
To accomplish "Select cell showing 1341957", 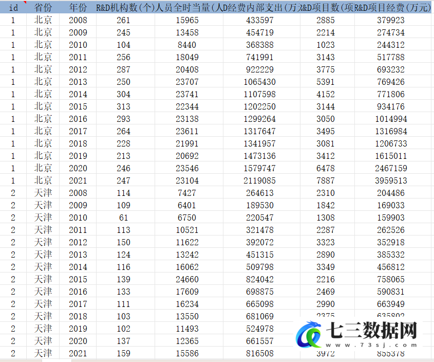I will pyautogui.click(x=261, y=143).
